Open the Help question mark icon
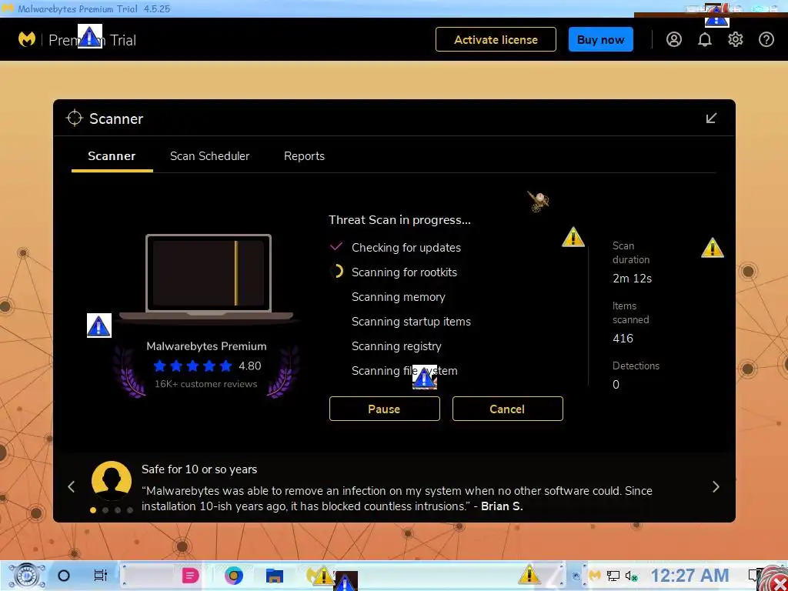Viewport: 788px width, 591px height. [766, 39]
